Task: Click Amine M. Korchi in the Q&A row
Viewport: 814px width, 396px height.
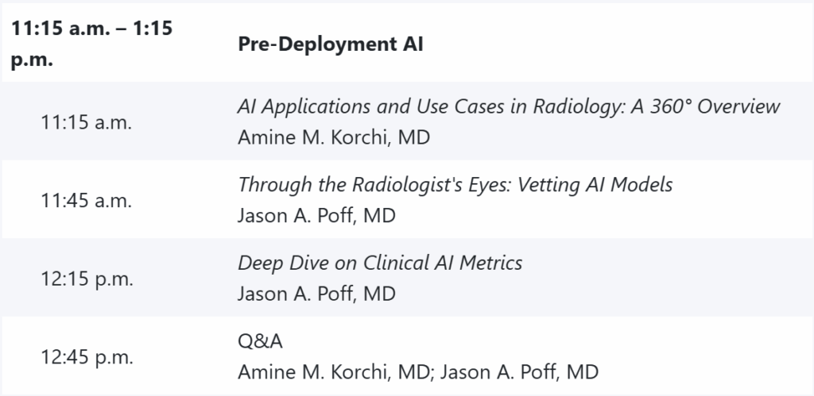Action: (334, 371)
